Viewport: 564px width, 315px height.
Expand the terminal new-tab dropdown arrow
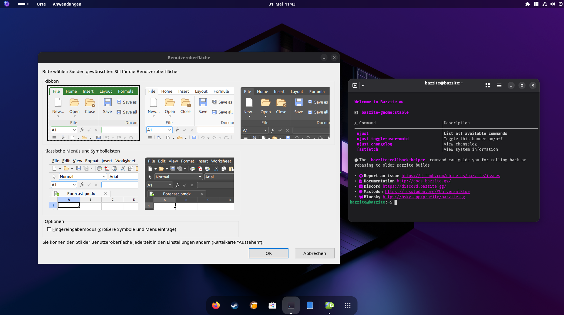(x=363, y=85)
